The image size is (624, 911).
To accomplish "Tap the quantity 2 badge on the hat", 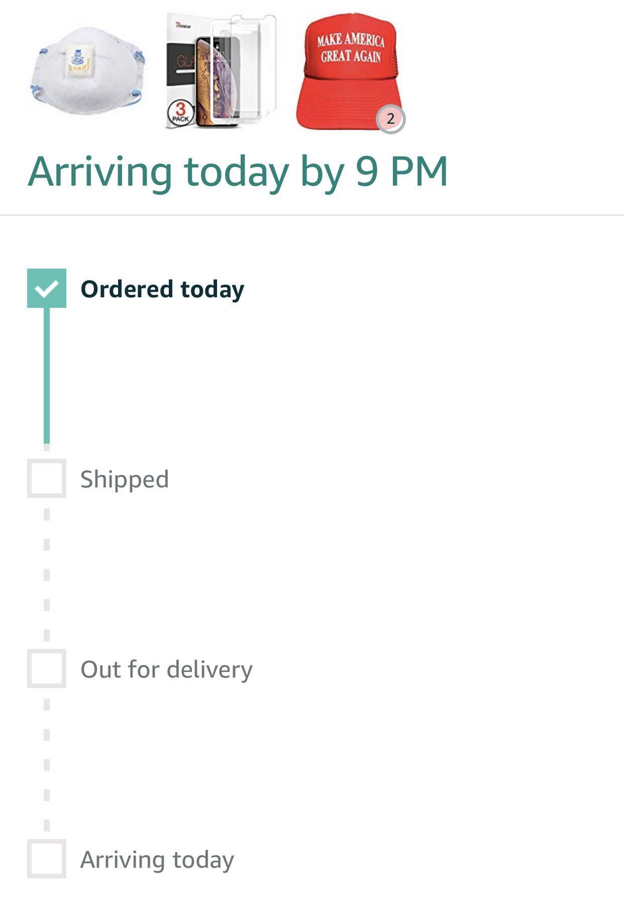I will pos(390,119).
